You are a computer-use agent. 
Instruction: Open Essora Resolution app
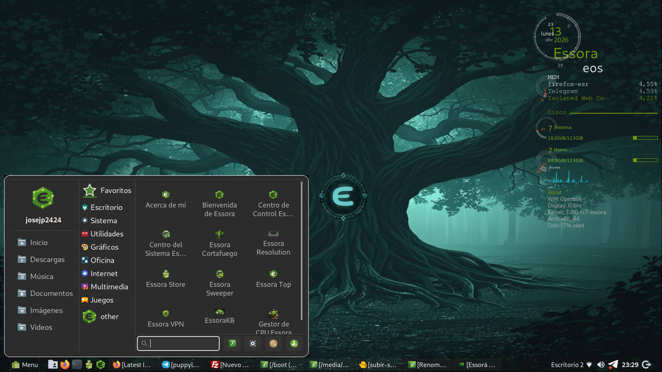tap(273, 243)
